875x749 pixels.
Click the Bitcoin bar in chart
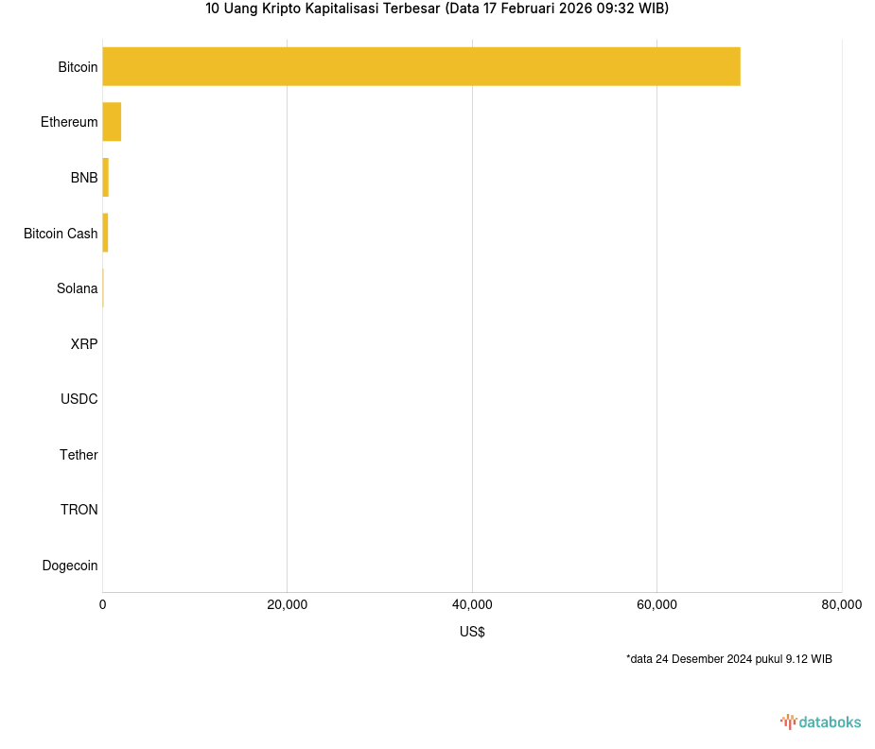pos(421,66)
